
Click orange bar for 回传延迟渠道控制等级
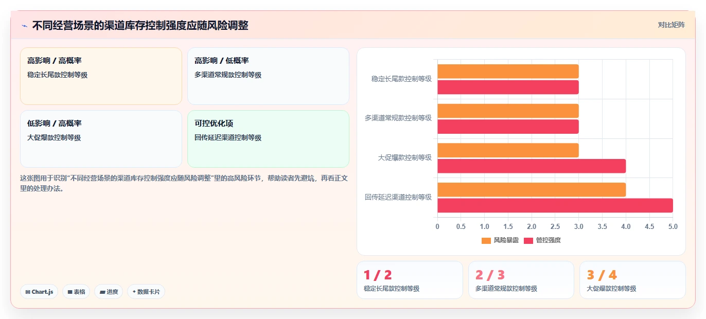pos(532,189)
